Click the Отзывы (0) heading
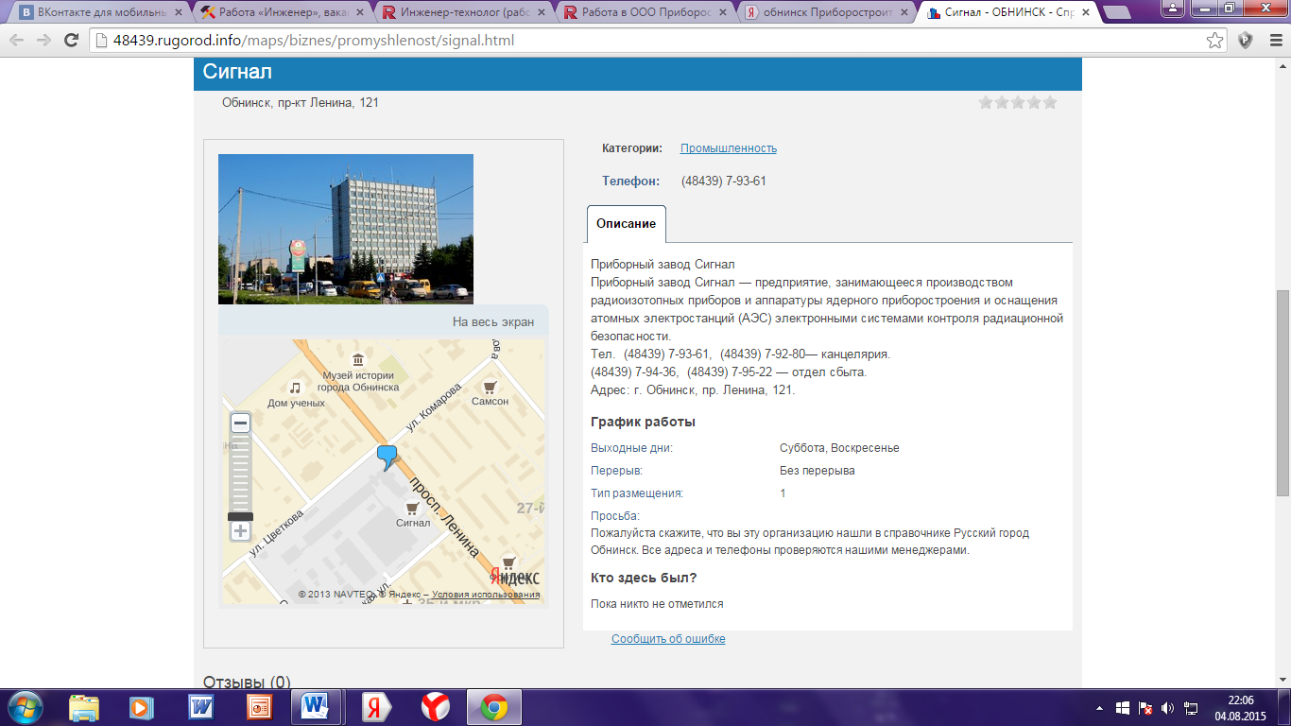 (x=248, y=682)
